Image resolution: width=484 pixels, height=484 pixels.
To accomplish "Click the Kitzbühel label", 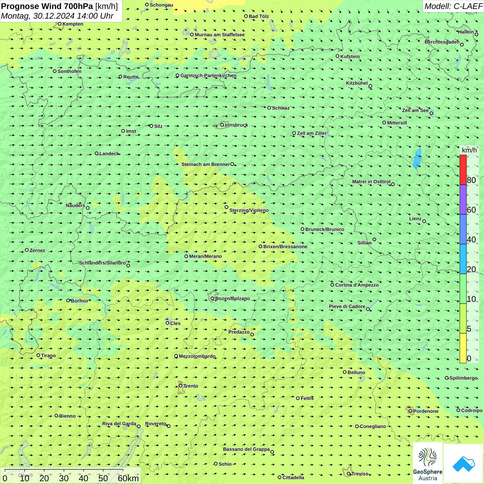I will tap(357, 83).
